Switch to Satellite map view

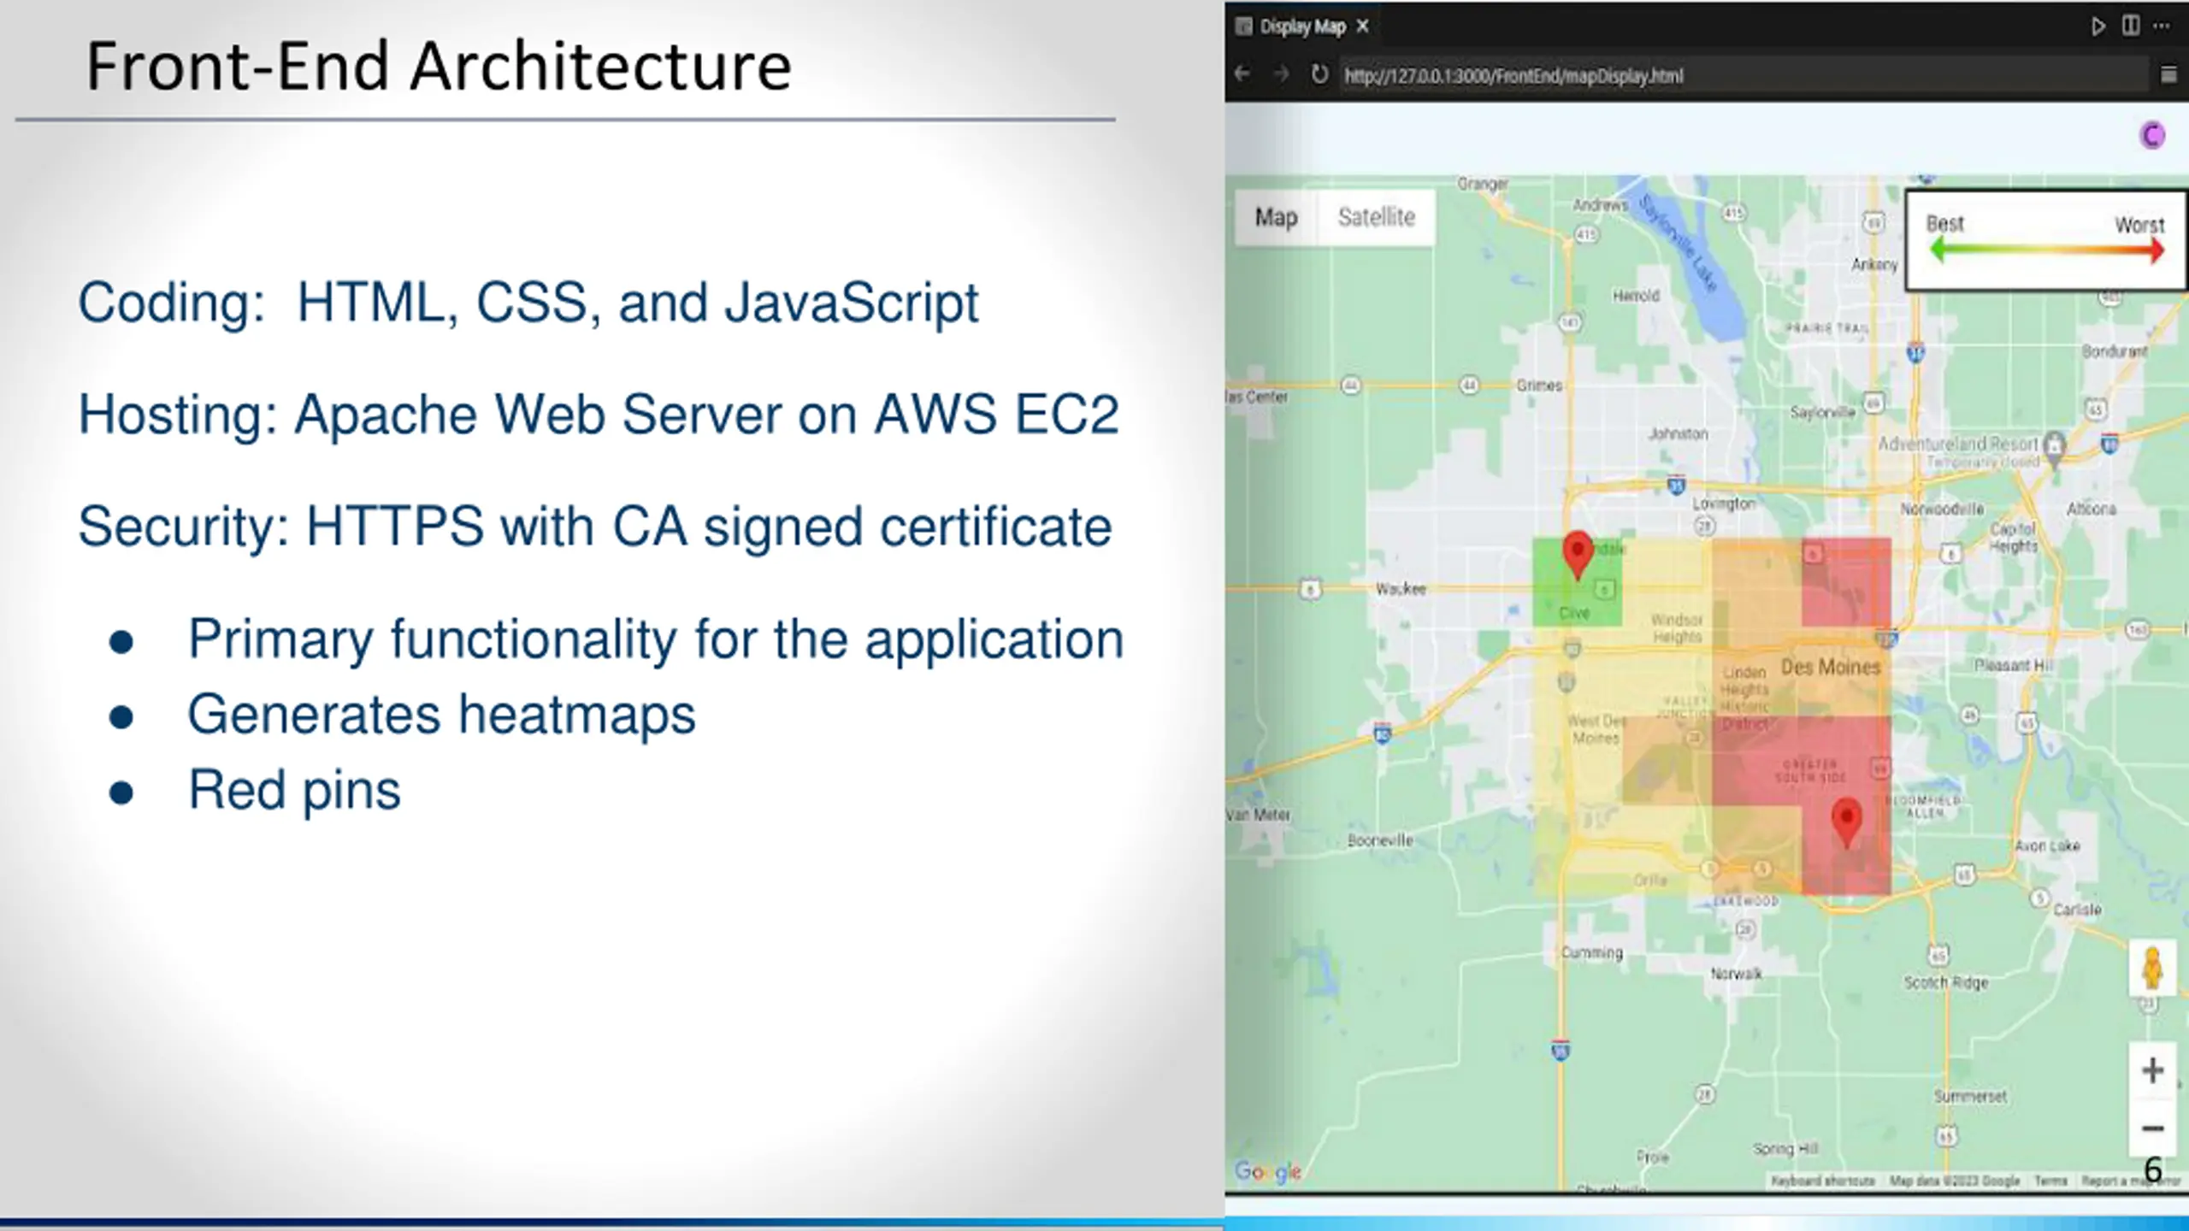(1376, 217)
